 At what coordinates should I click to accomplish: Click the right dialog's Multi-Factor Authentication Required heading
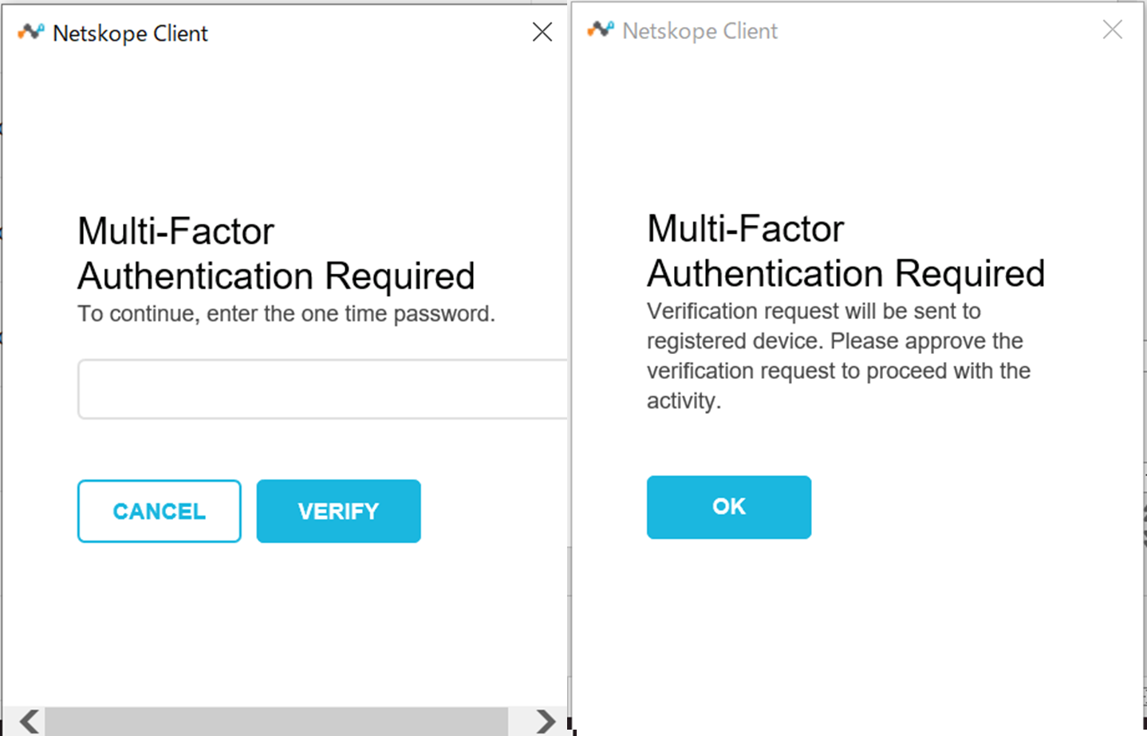[845, 251]
